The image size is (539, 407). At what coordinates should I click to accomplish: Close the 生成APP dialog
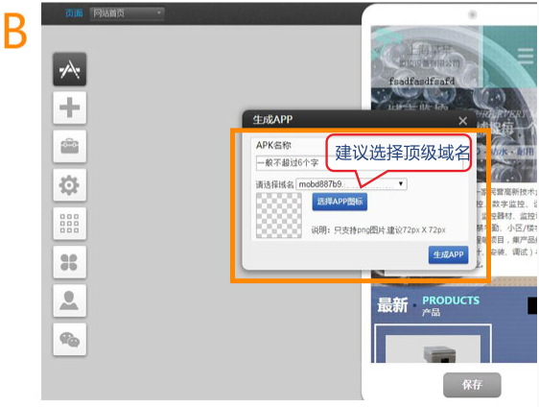pos(462,121)
